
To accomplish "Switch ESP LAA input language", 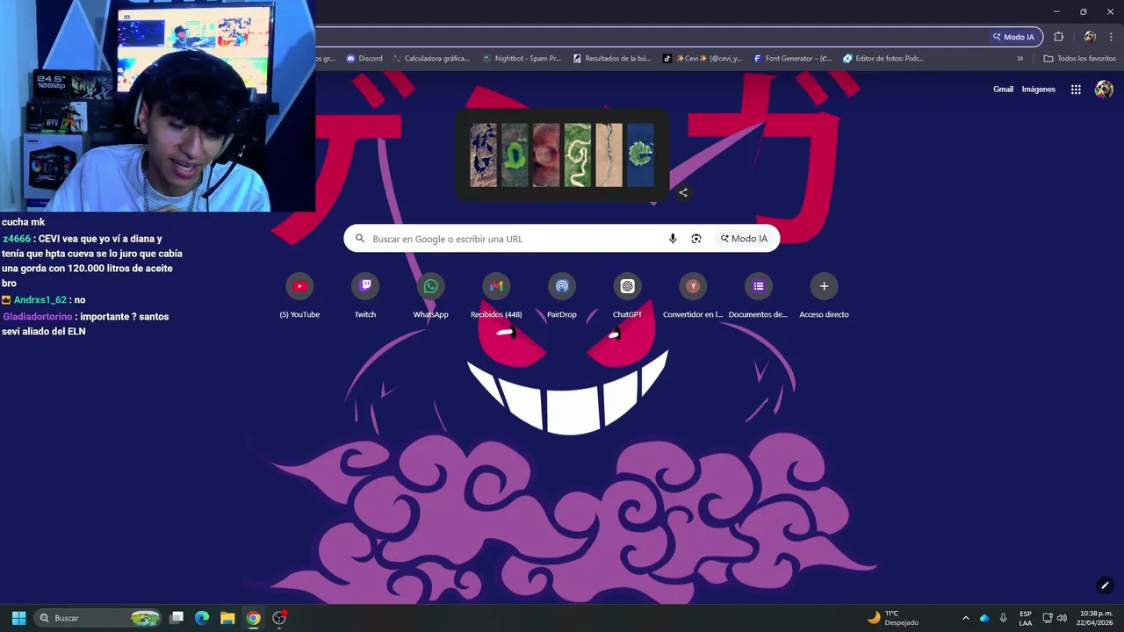I will pyautogui.click(x=1026, y=618).
